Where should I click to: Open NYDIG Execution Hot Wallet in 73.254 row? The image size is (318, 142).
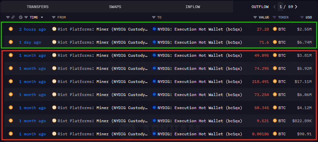[x=200, y=95]
